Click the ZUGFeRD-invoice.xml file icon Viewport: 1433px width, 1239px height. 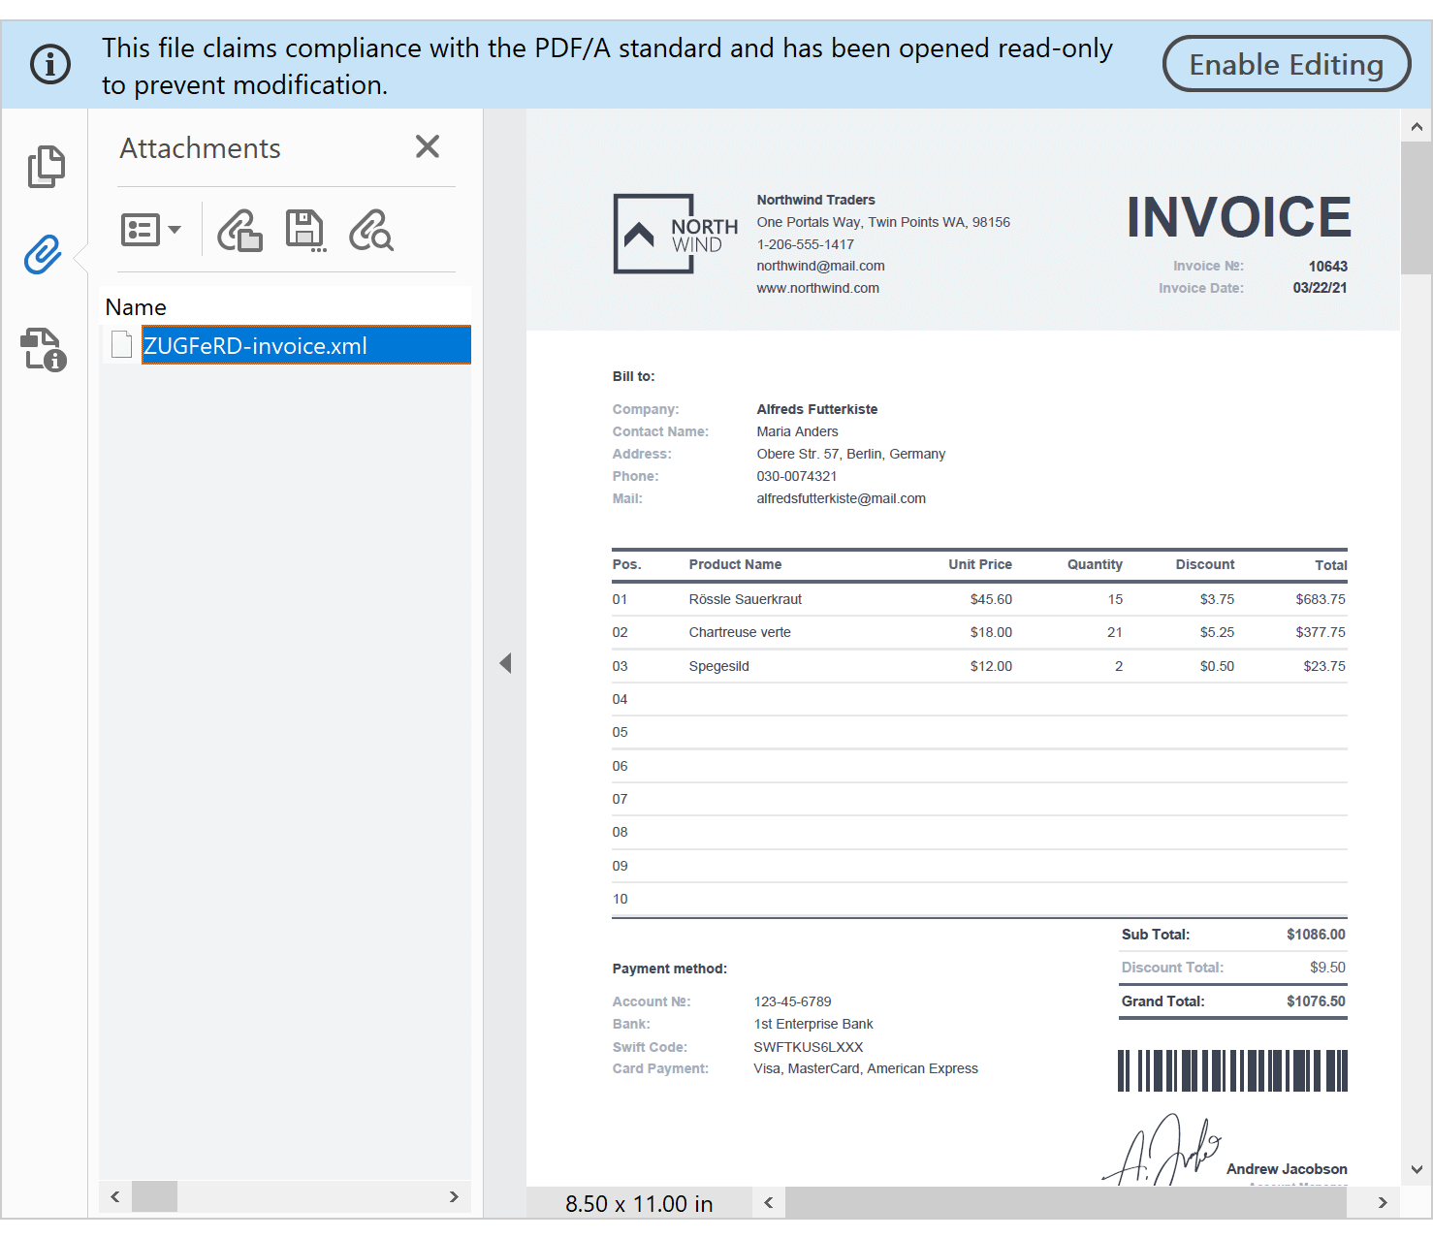tap(121, 344)
